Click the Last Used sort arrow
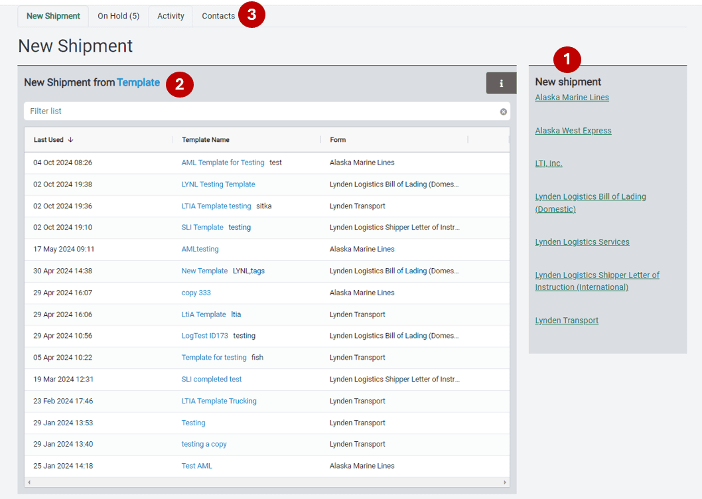Image resolution: width=702 pixels, height=499 pixels. point(71,140)
